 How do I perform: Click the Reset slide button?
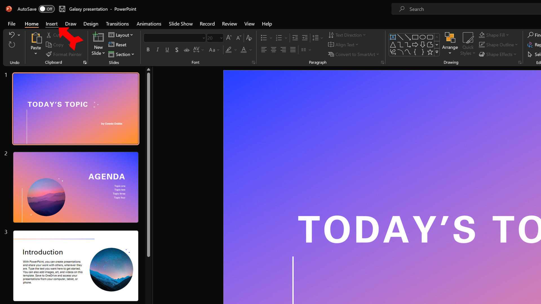pyautogui.click(x=117, y=45)
